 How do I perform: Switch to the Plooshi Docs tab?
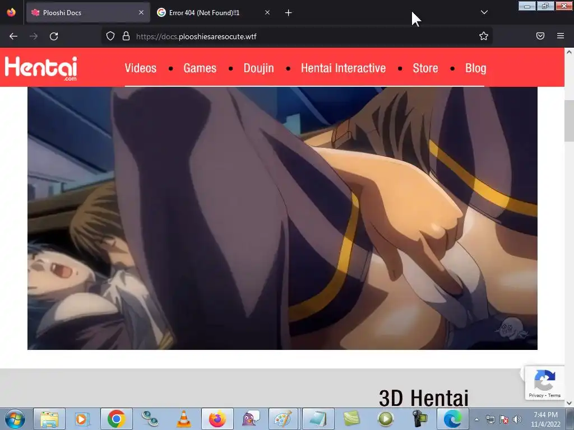[88, 12]
